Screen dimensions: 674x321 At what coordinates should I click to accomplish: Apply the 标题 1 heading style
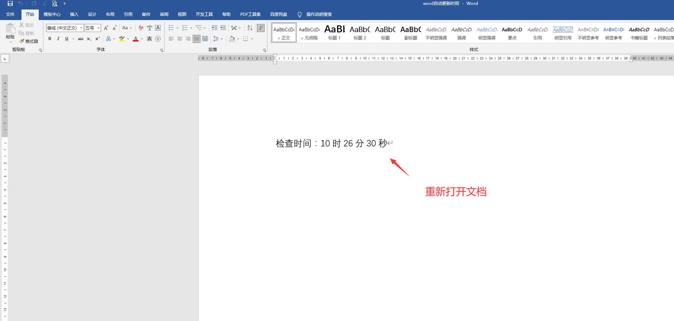click(x=334, y=33)
